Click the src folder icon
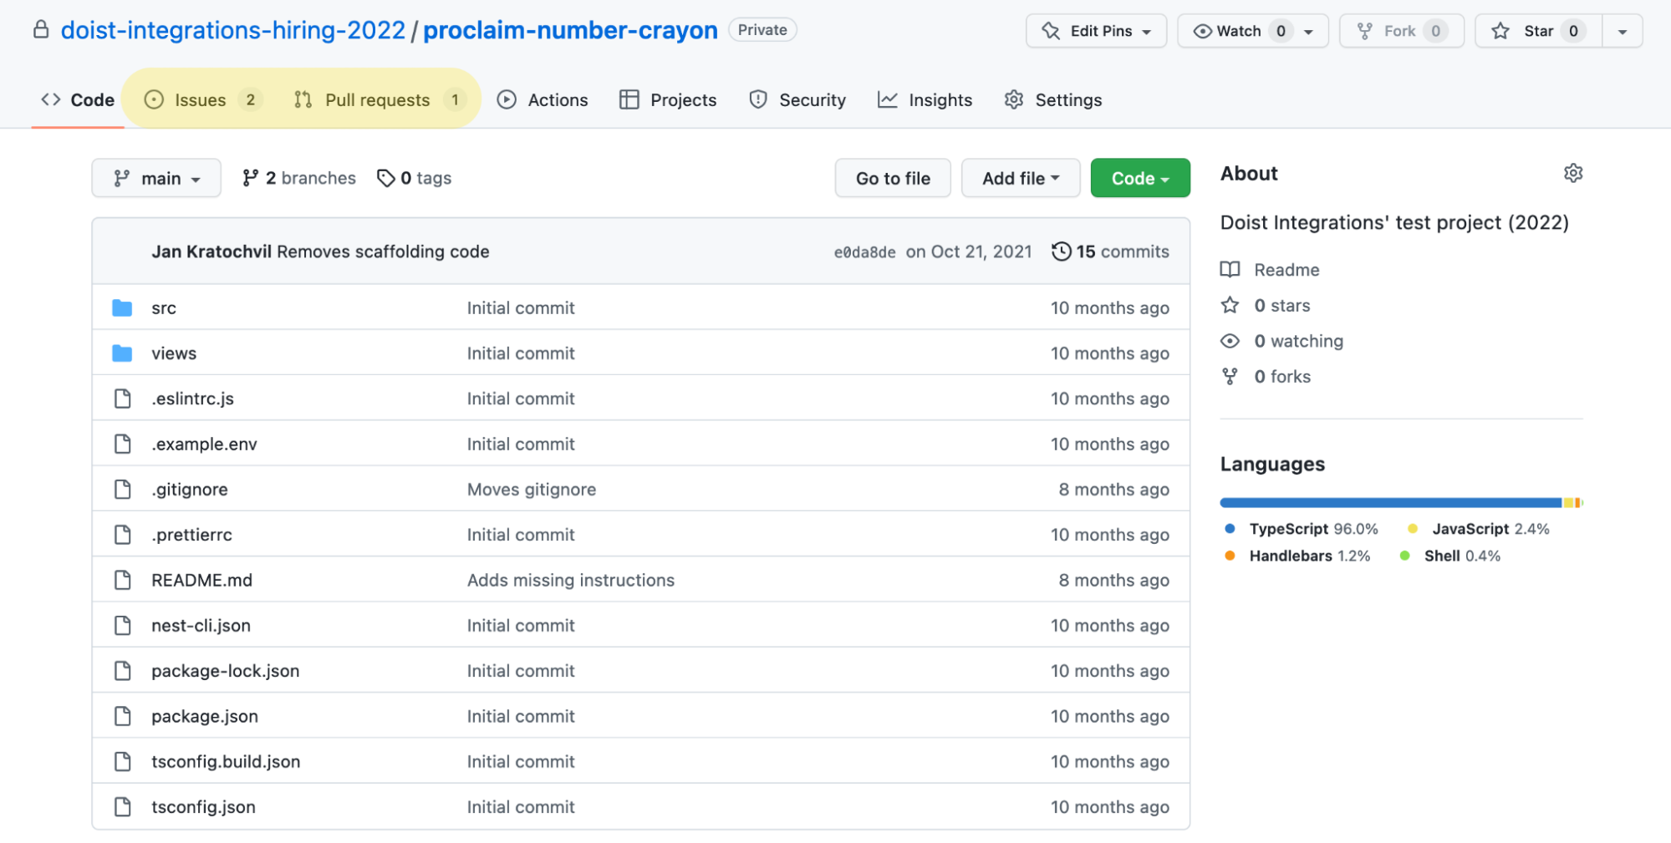 click(x=122, y=307)
